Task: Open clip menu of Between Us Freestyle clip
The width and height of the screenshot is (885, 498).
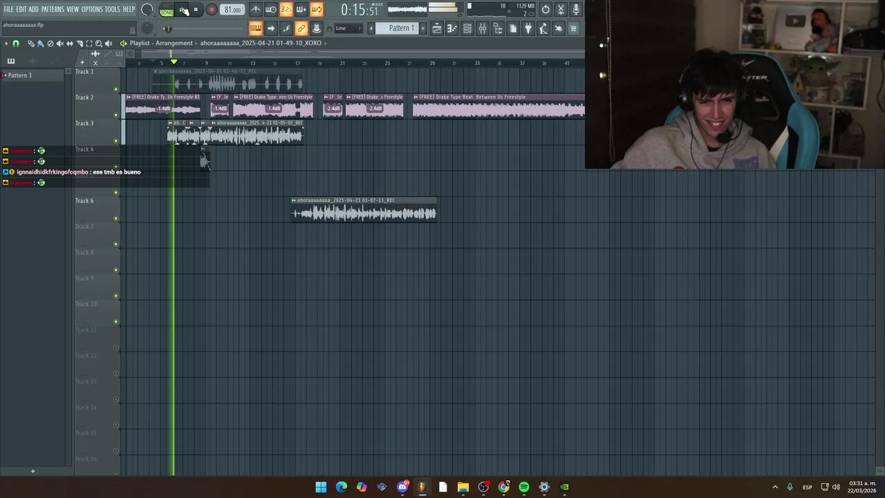Action: point(416,97)
